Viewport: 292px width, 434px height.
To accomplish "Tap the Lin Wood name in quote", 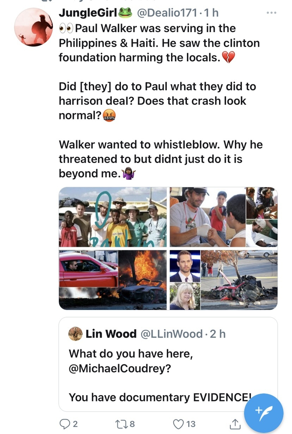I will click(111, 334).
